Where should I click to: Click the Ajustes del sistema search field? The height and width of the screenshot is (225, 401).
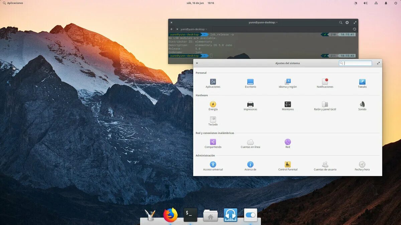pyautogui.click(x=356, y=63)
